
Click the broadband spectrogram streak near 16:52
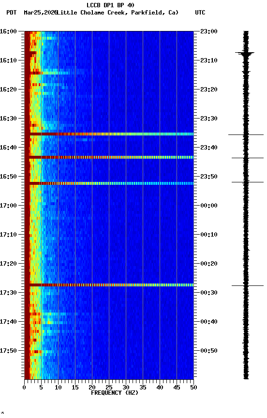pos(109,183)
